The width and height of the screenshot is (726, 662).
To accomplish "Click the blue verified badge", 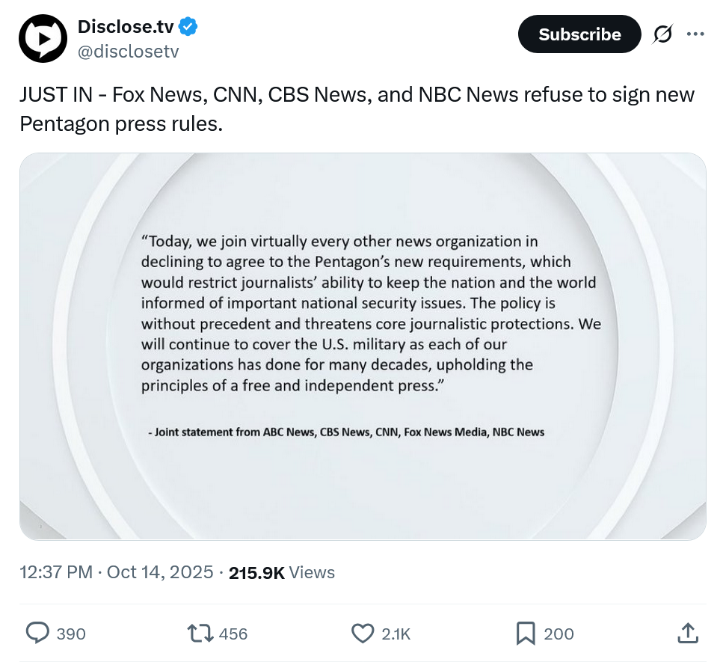I will pyautogui.click(x=188, y=27).
